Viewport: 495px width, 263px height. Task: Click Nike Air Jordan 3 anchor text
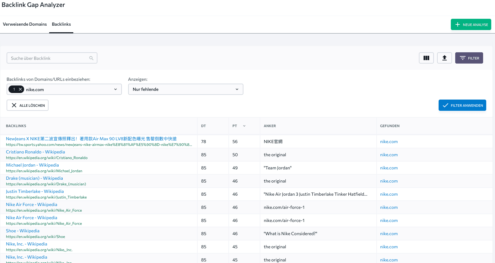pyautogui.click(x=315, y=194)
